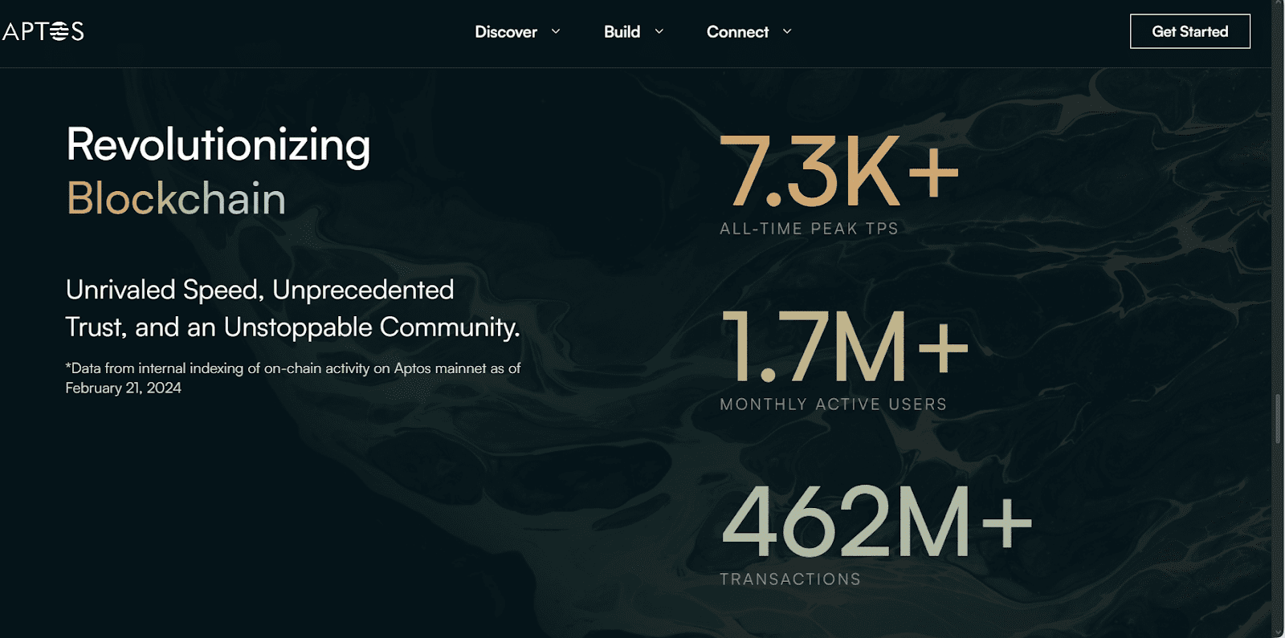Click the Aptos logo
Image resolution: width=1285 pixels, height=638 pixels.
click(43, 31)
